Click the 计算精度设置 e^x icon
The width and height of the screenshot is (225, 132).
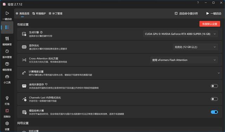click(x=24, y=73)
